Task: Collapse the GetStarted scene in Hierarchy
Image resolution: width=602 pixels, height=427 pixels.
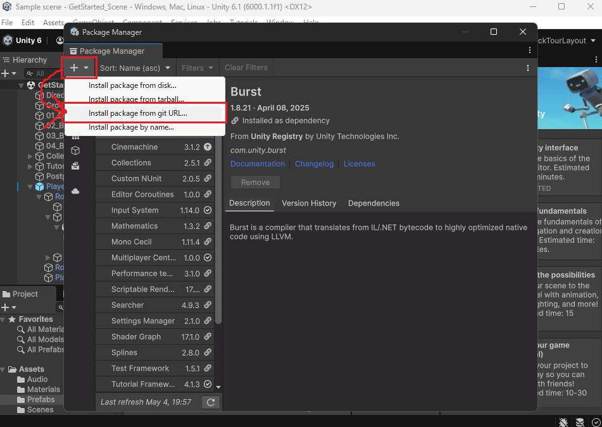Action: [x=21, y=85]
